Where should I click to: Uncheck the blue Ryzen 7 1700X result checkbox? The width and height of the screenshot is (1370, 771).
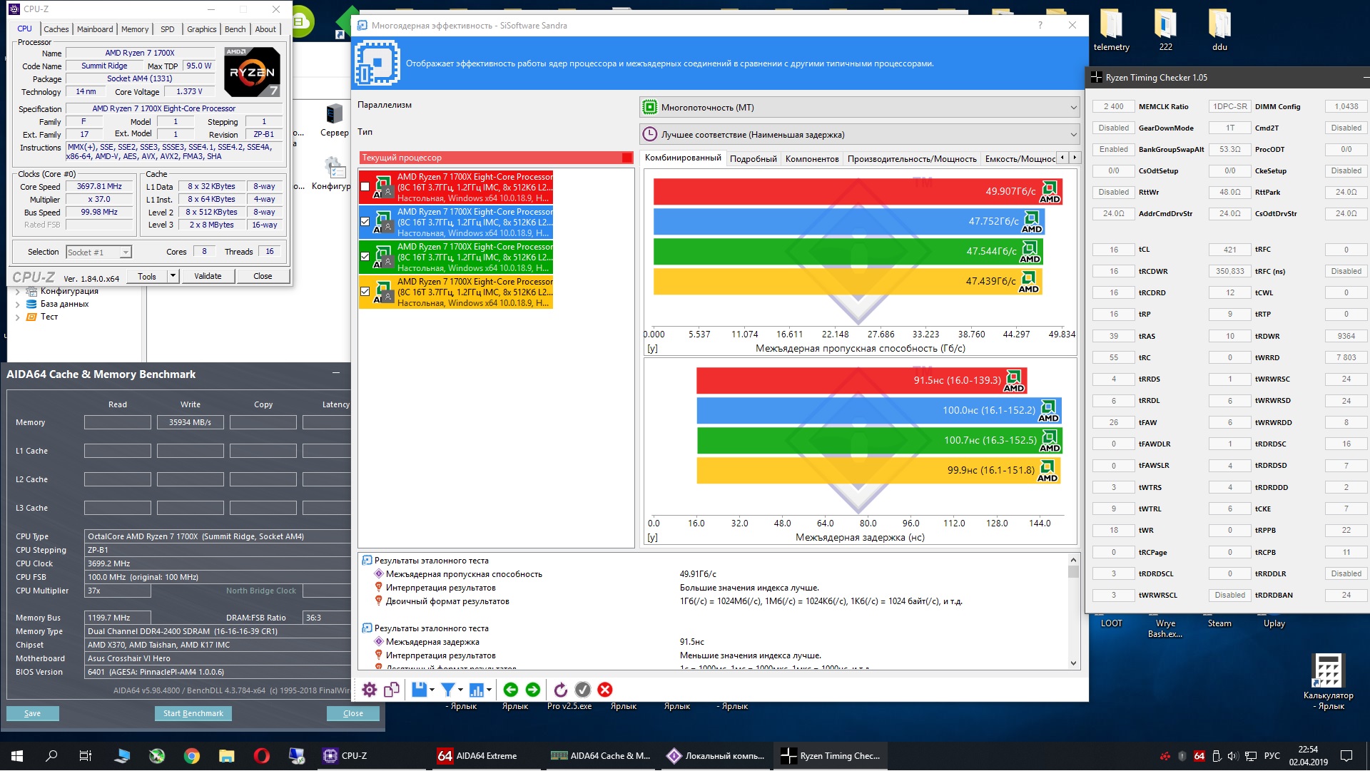(365, 222)
